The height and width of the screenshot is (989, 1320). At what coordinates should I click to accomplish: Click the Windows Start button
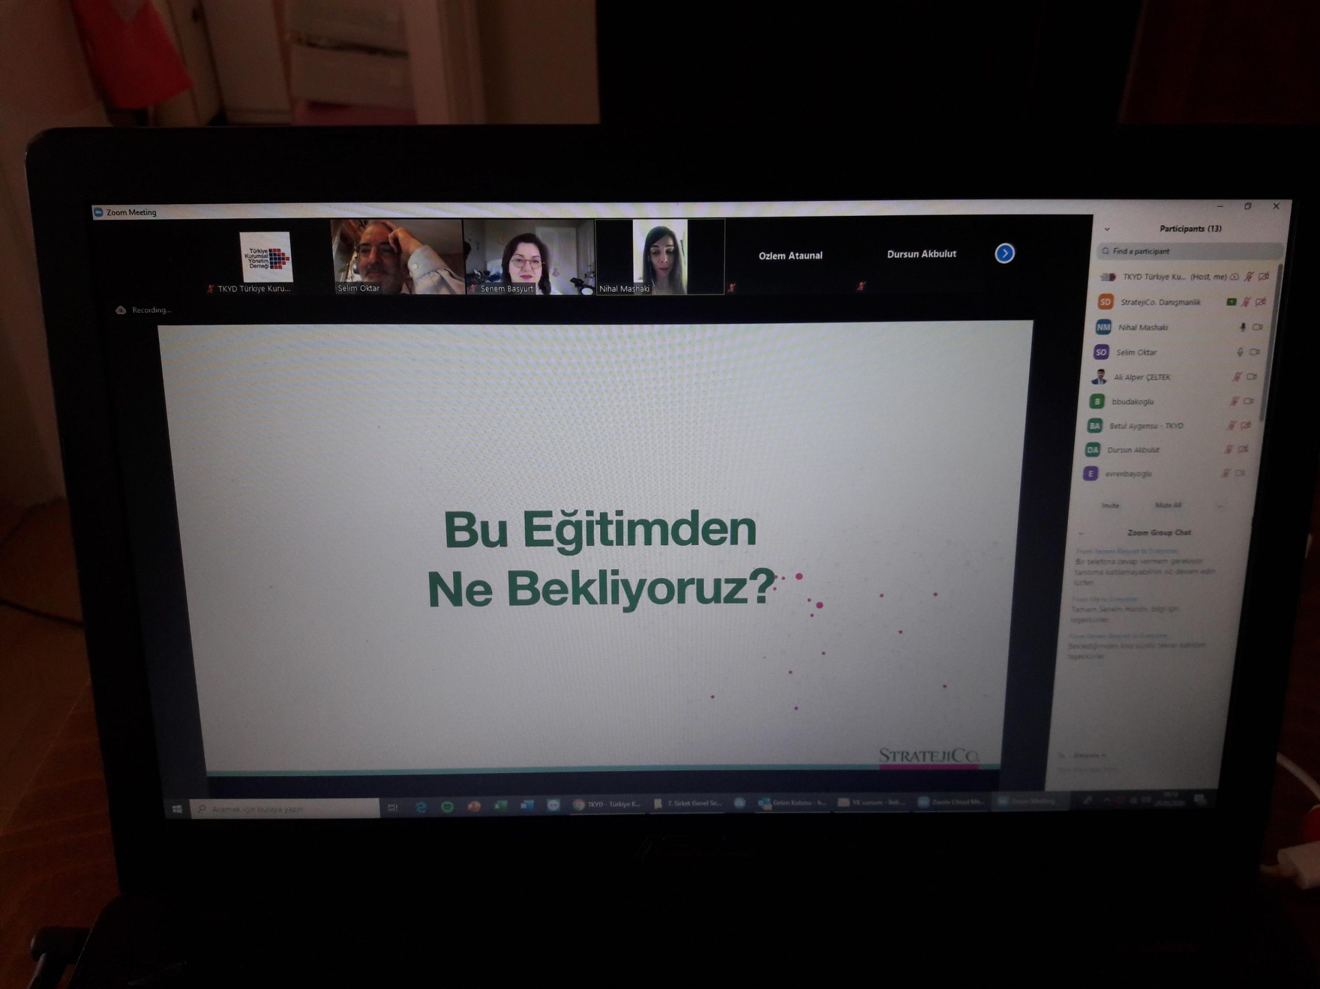[x=177, y=809]
